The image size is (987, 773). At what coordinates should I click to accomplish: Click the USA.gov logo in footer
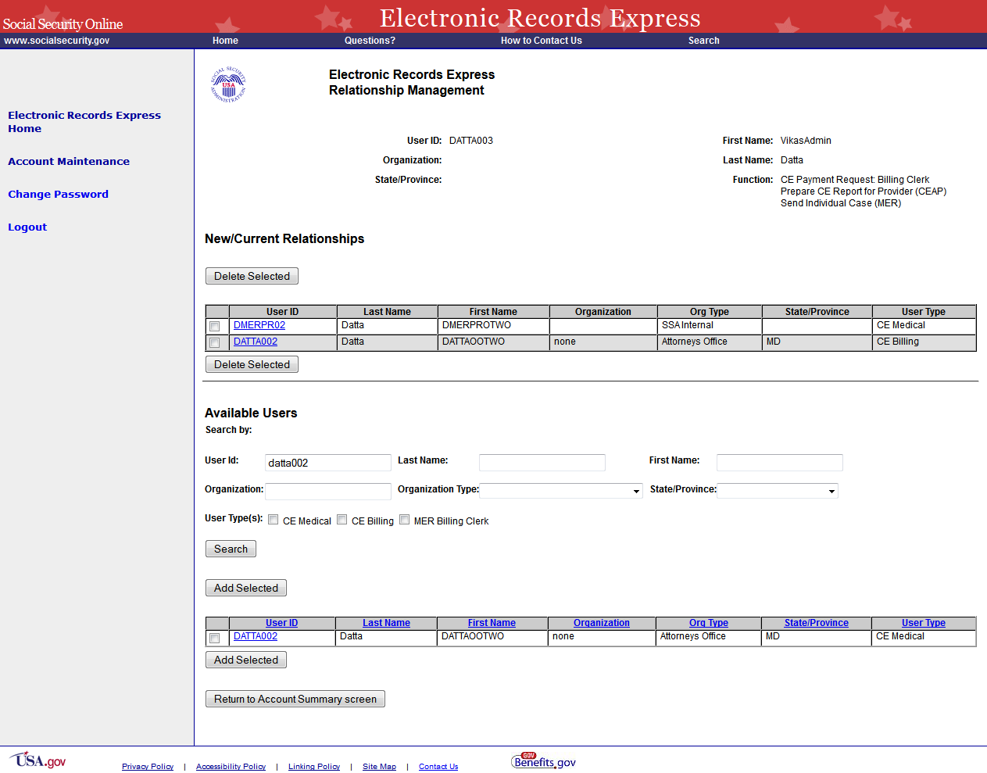tap(38, 760)
